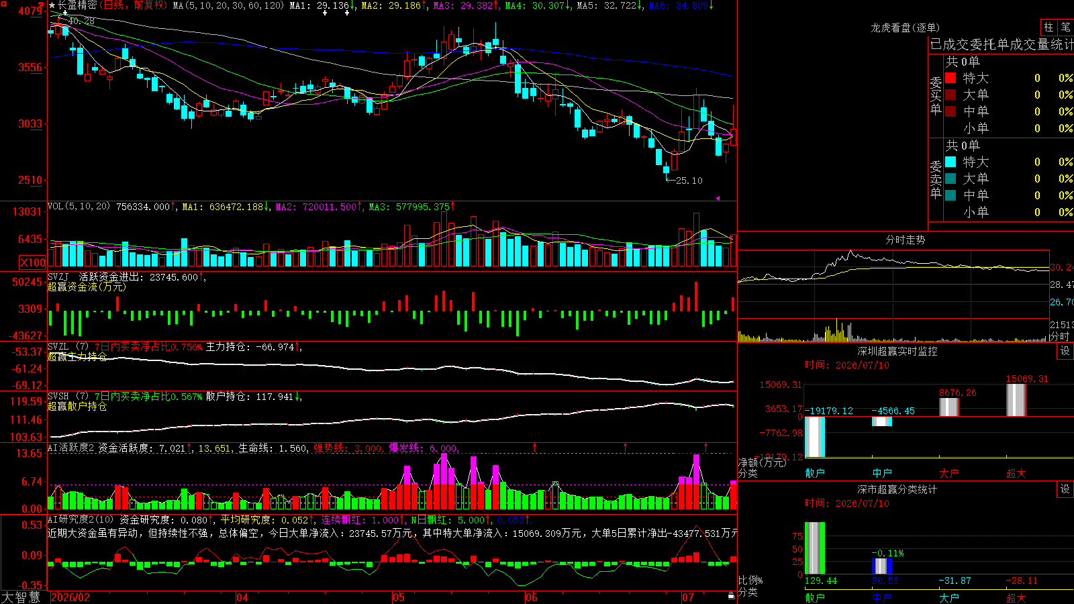Click the 07 month marker on timeline
The image size is (1074, 604).
click(688, 597)
